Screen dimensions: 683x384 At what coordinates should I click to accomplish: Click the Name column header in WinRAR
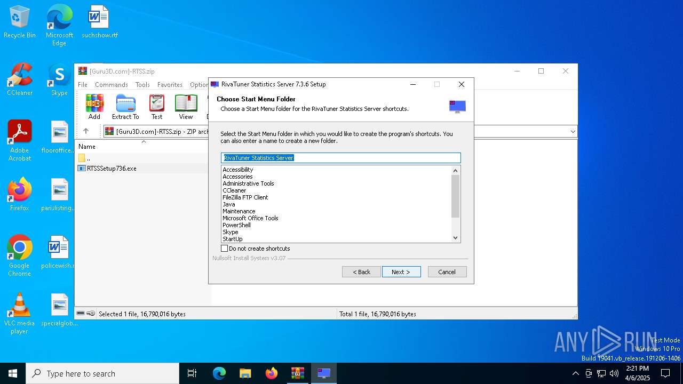142,146
